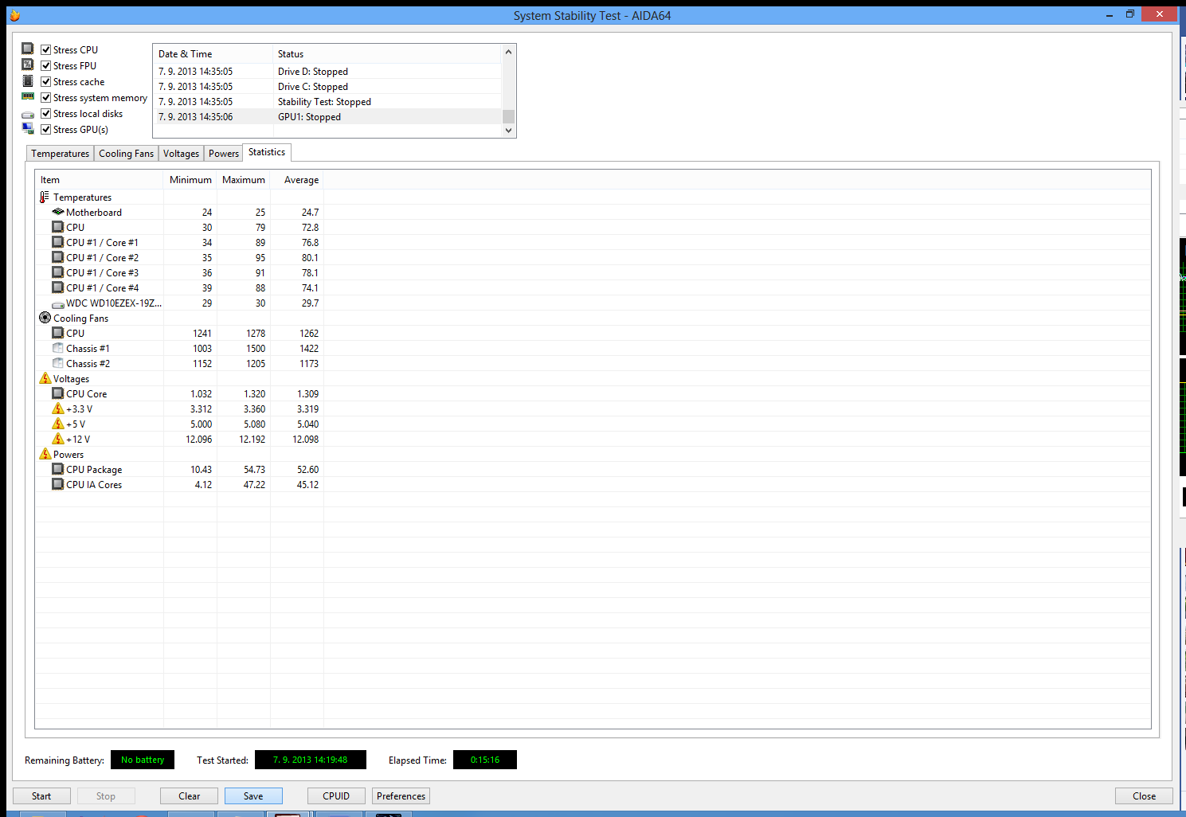
Task: Click the chip icon beside Stress cache
Action: (x=28, y=81)
